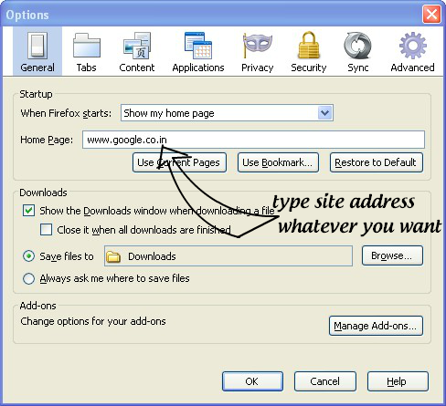Click the Downloads group heading
The height and width of the screenshot is (406, 446).
[43, 193]
